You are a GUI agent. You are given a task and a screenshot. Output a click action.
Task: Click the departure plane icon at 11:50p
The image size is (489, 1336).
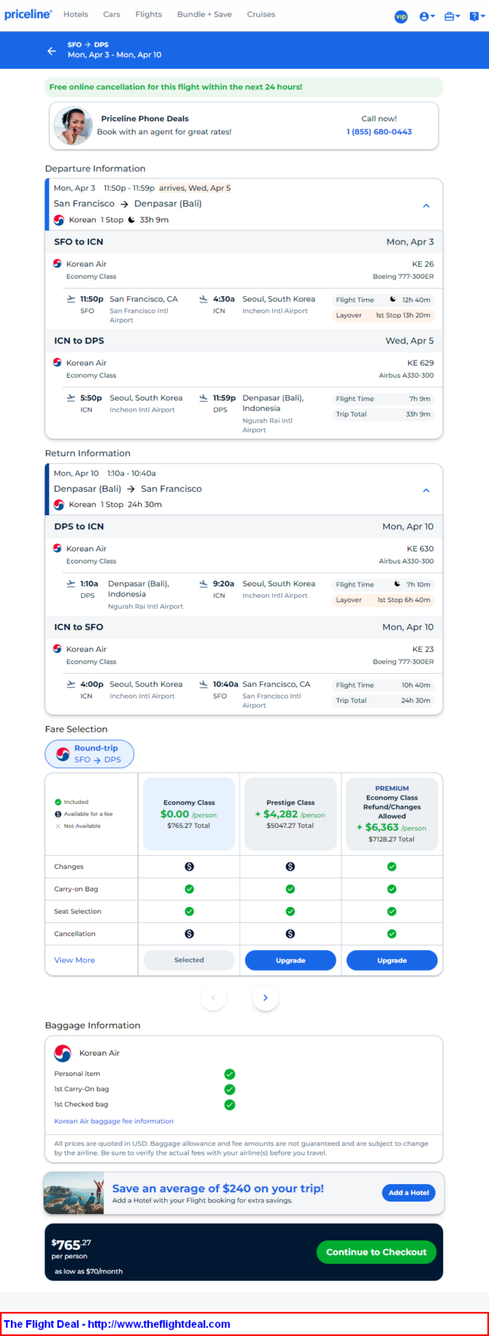pos(71,299)
